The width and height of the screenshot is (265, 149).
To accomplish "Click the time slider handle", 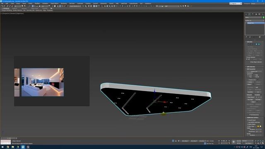I will (9, 138).
